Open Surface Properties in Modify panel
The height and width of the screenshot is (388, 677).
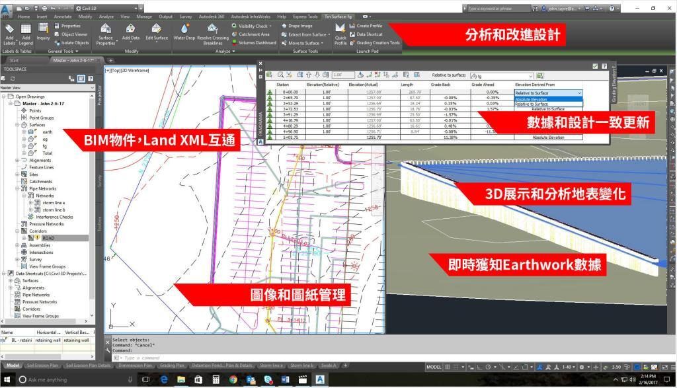click(x=105, y=29)
